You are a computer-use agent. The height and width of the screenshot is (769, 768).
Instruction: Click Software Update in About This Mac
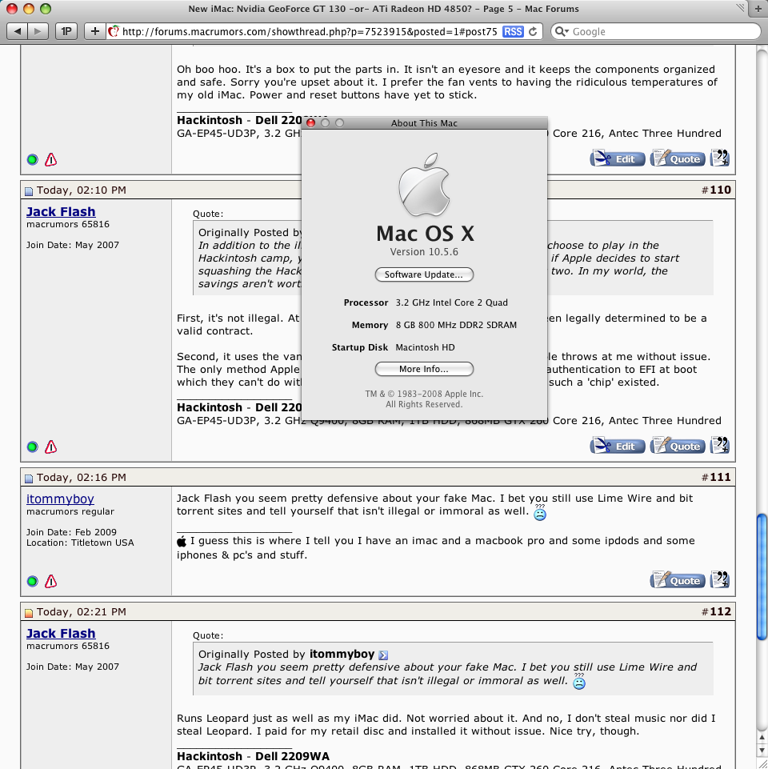point(424,274)
